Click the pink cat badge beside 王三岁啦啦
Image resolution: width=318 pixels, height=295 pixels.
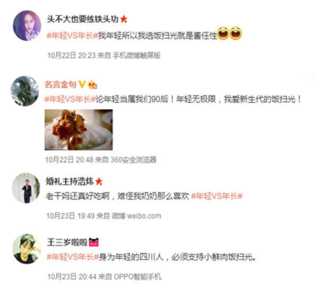(x=94, y=242)
